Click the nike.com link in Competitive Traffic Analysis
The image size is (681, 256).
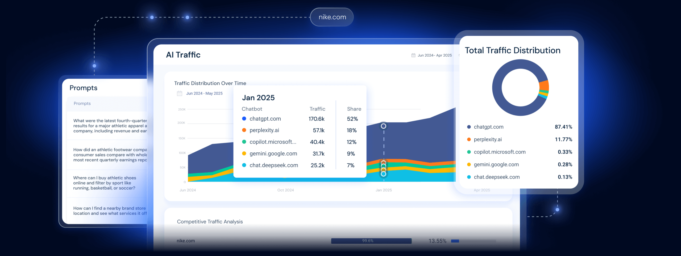click(x=186, y=241)
